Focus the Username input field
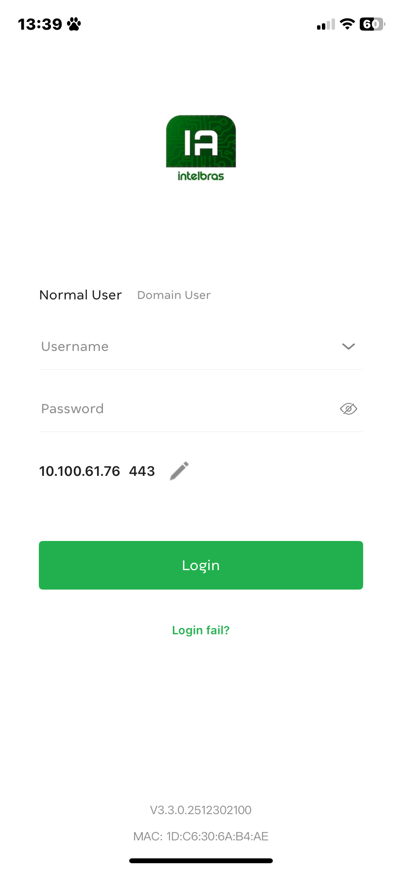Screen dimensions: 402x871 pyautogui.click(x=184, y=347)
